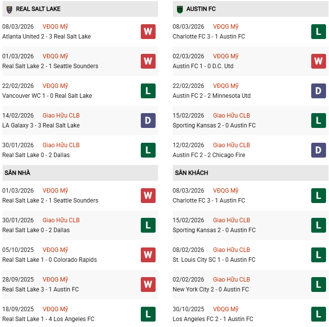This screenshot has height=327, width=329.
Task: Click the Real Salt Lake crest icon
Action: click(9, 9)
